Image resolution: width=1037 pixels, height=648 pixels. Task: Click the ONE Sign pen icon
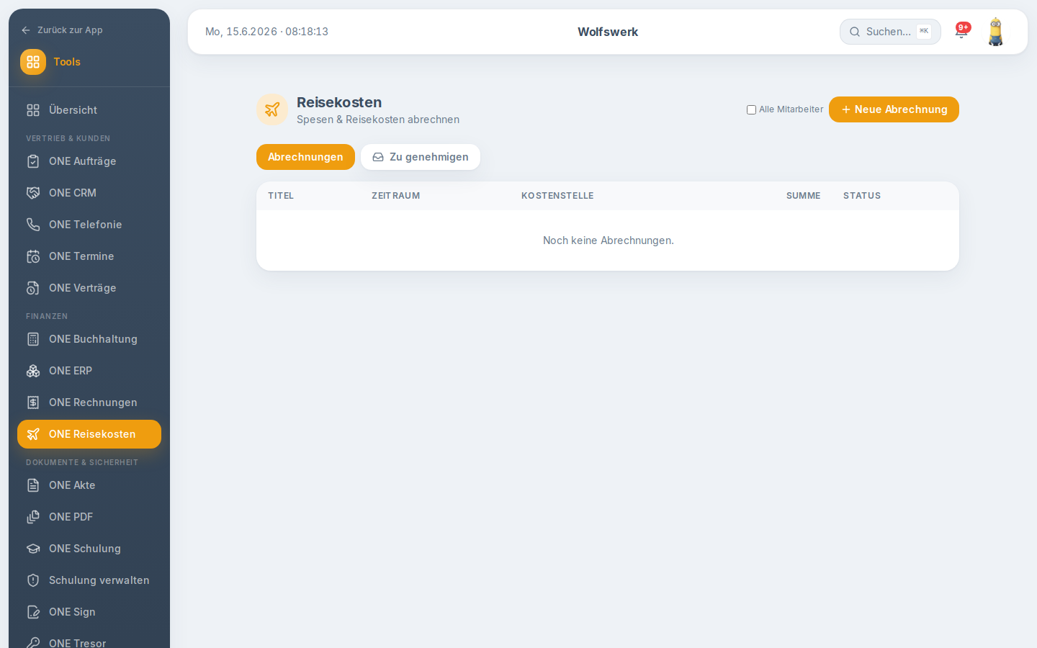pyautogui.click(x=33, y=612)
